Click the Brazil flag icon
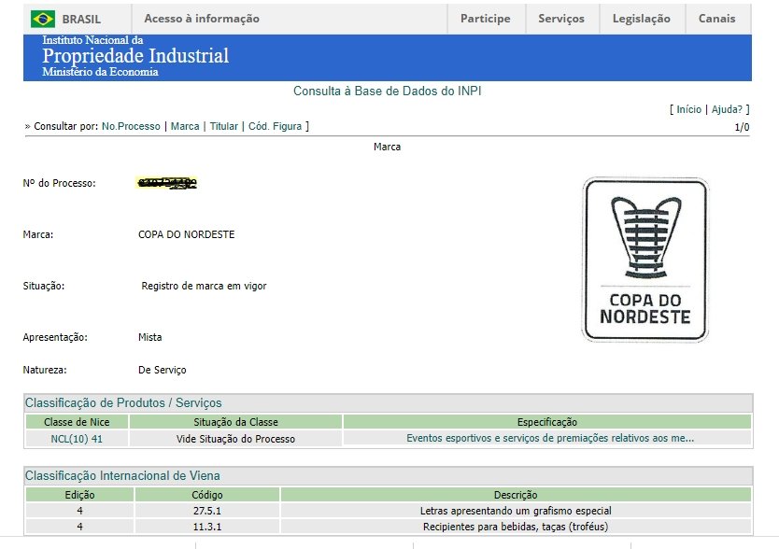Screen dimensions: 779x549 tap(43, 19)
